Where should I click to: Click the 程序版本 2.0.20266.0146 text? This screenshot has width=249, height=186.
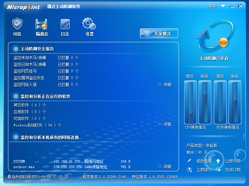pyautogui.click(x=104, y=177)
